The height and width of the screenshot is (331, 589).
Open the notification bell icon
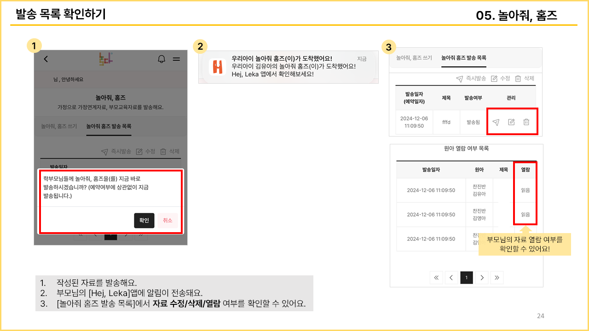[162, 59]
